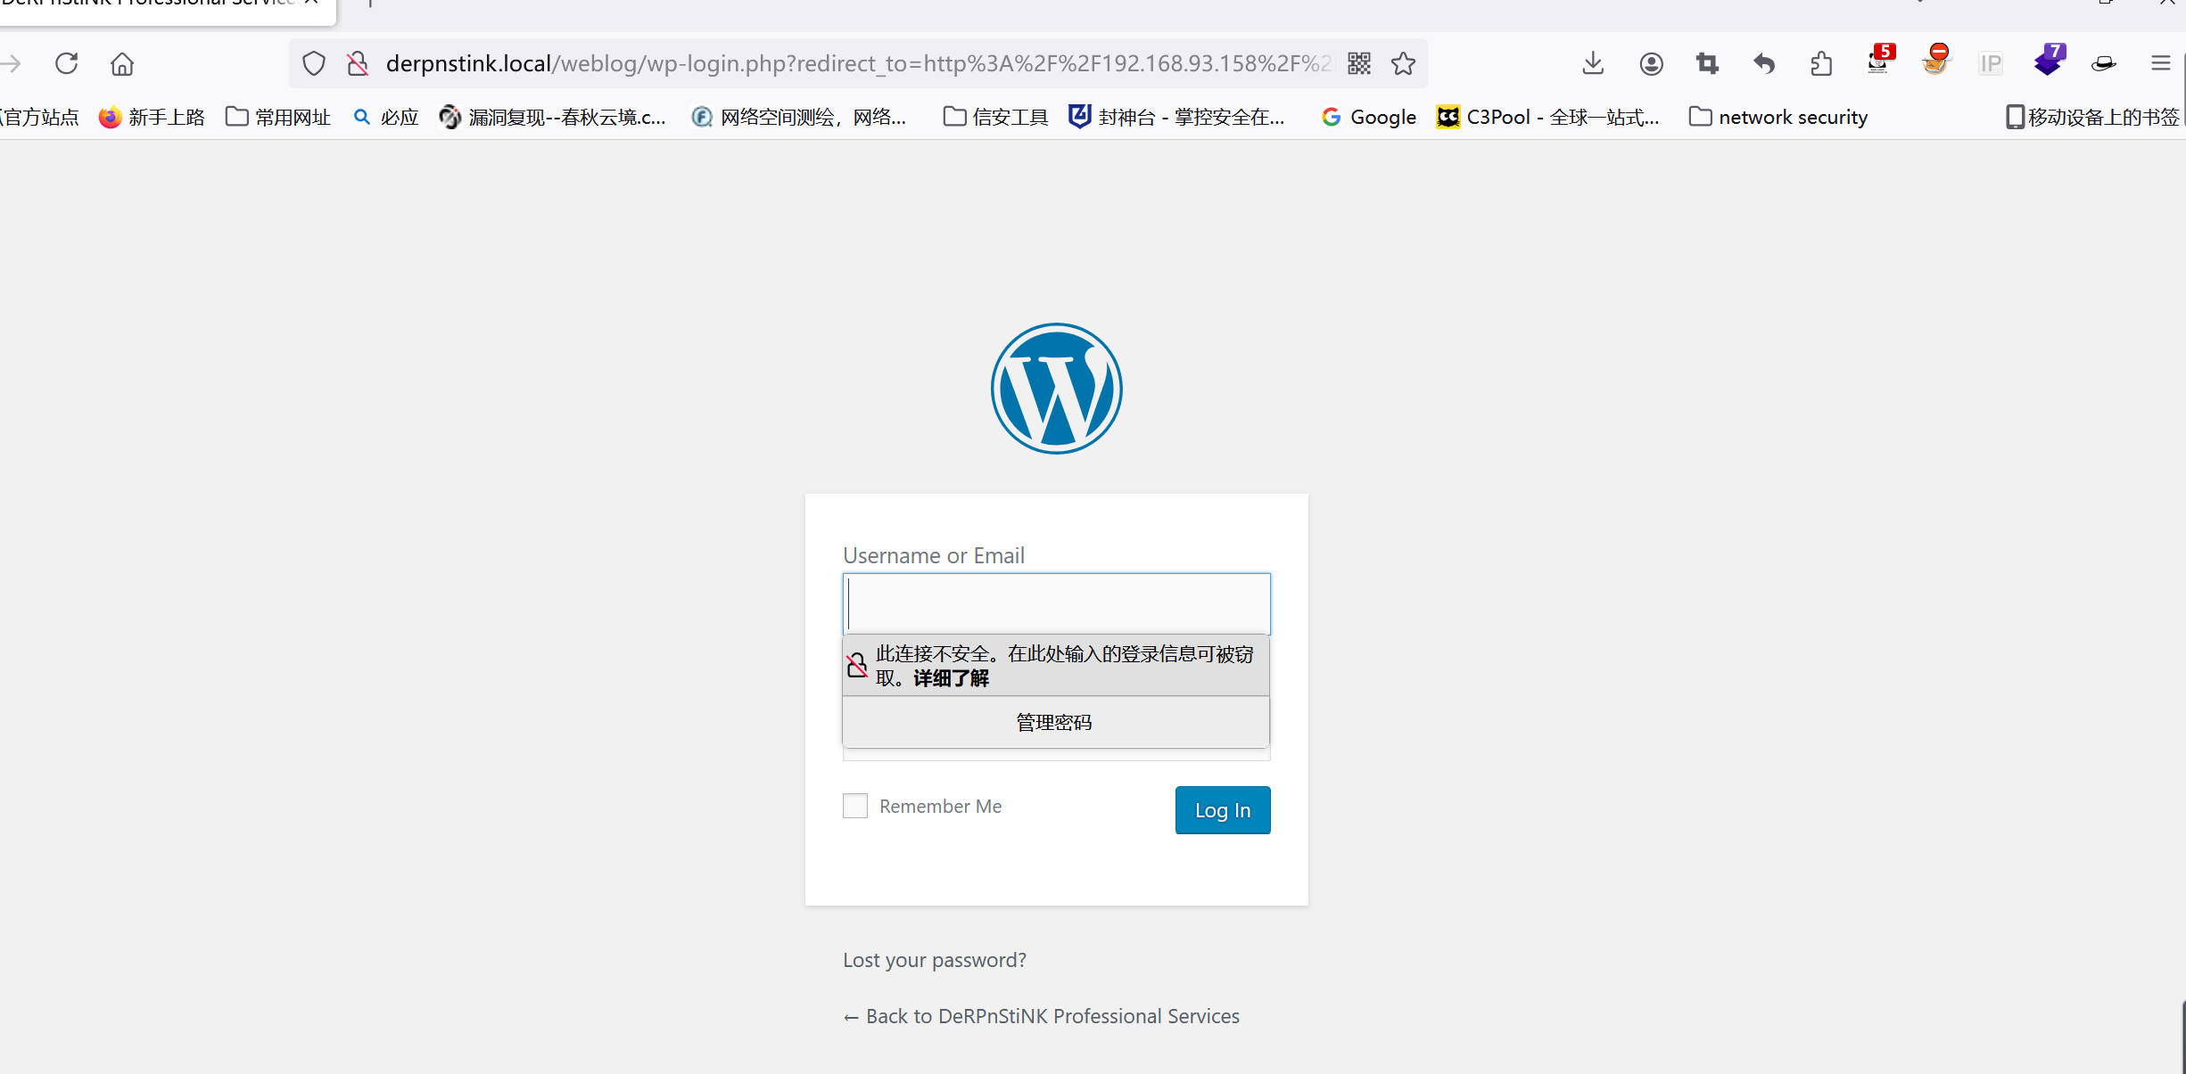This screenshot has height=1074, width=2186.
Task: Focus the Username or Email field
Action: (x=1057, y=603)
